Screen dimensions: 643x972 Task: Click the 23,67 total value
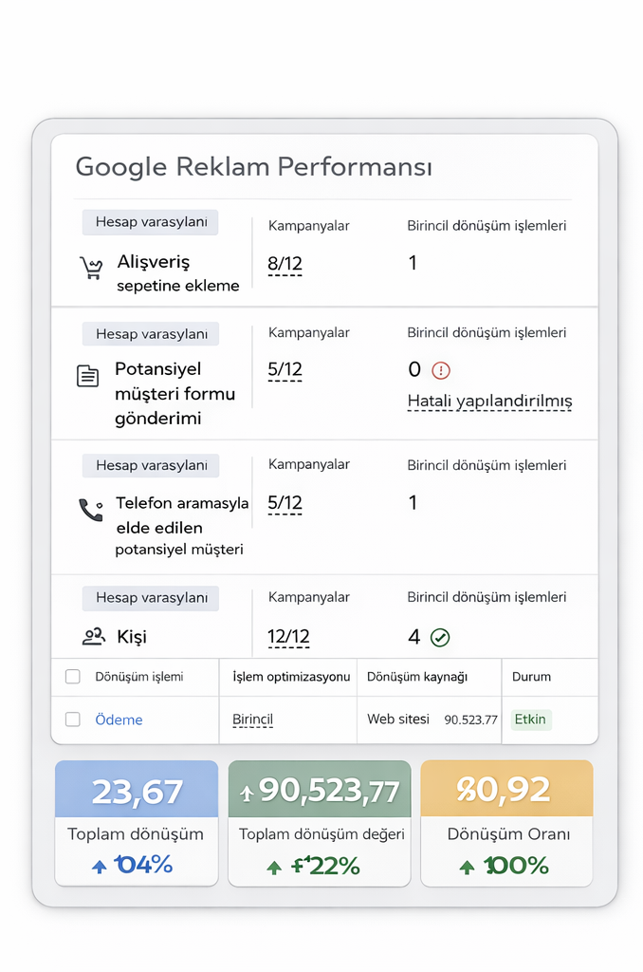click(x=137, y=792)
